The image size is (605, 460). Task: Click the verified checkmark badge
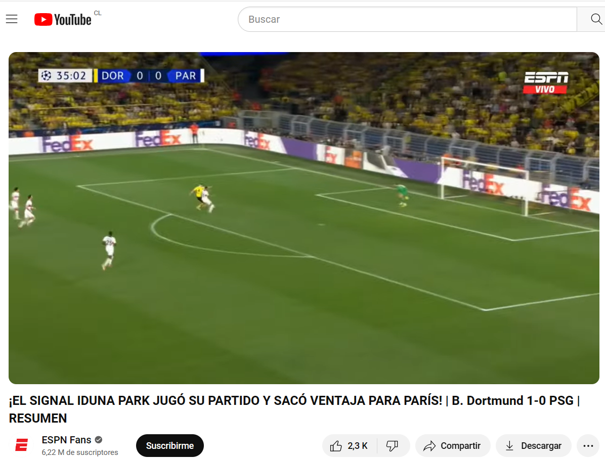click(x=99, y=440)
